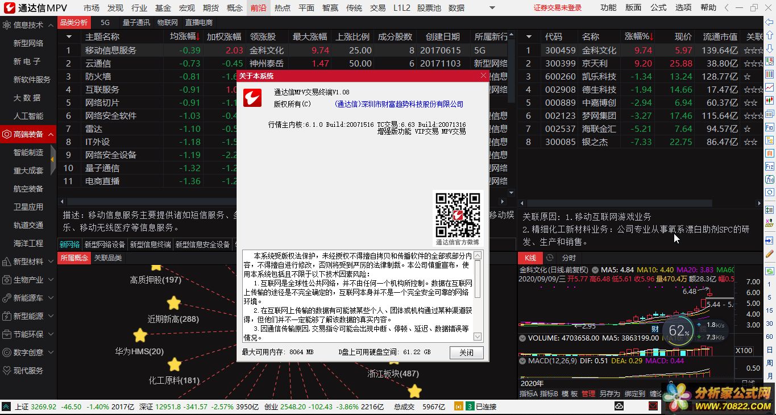
Task: Expand the 数字创意 sidebar group
Action: click(50, 352)
